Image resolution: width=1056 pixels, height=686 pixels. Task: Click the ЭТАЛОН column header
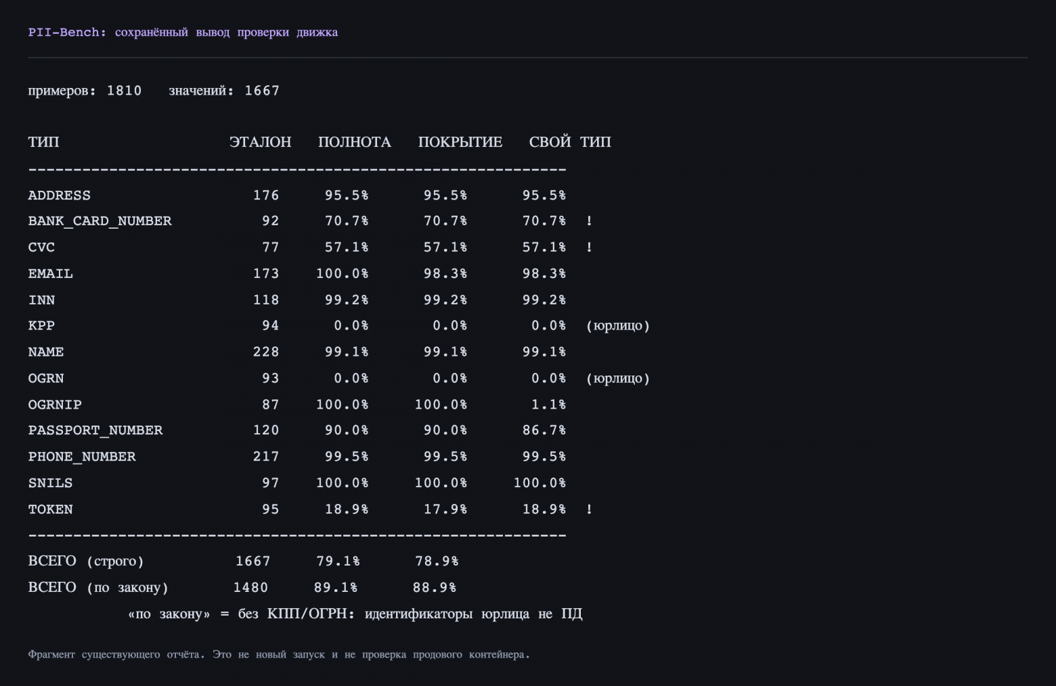260,142
